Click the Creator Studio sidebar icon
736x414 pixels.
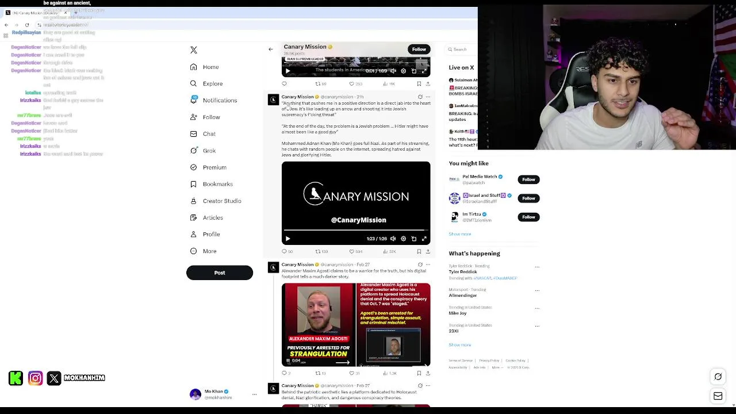tap(194, 201)
